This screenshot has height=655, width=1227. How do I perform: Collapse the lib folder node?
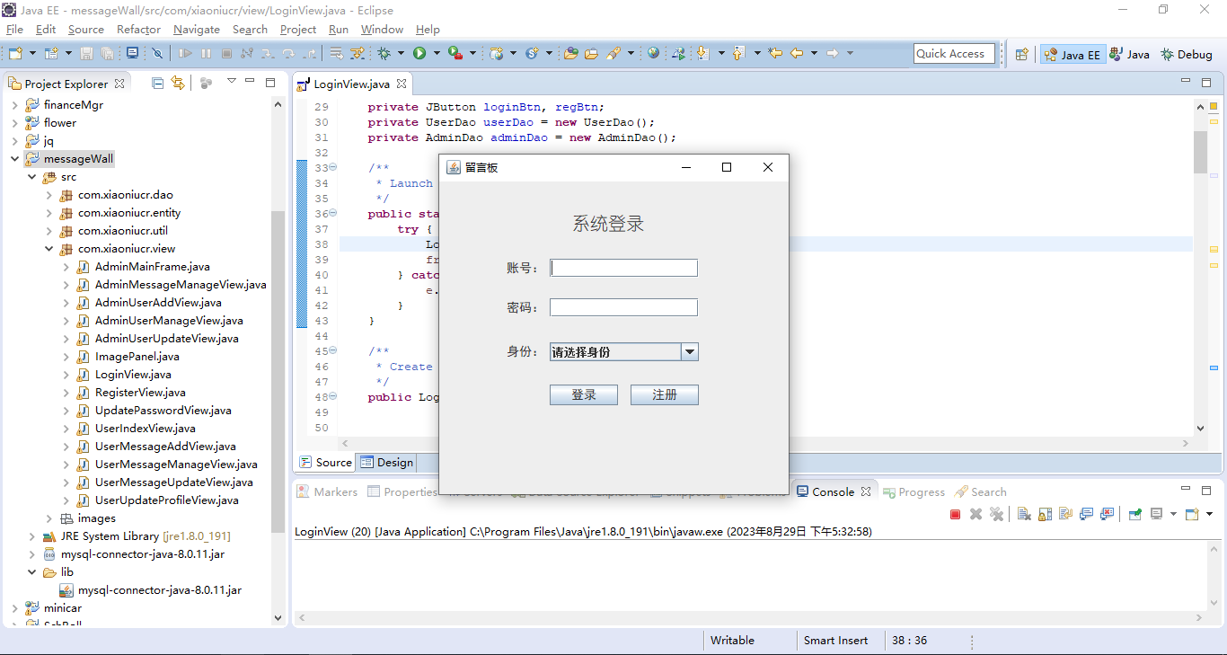tap(32, 572)
